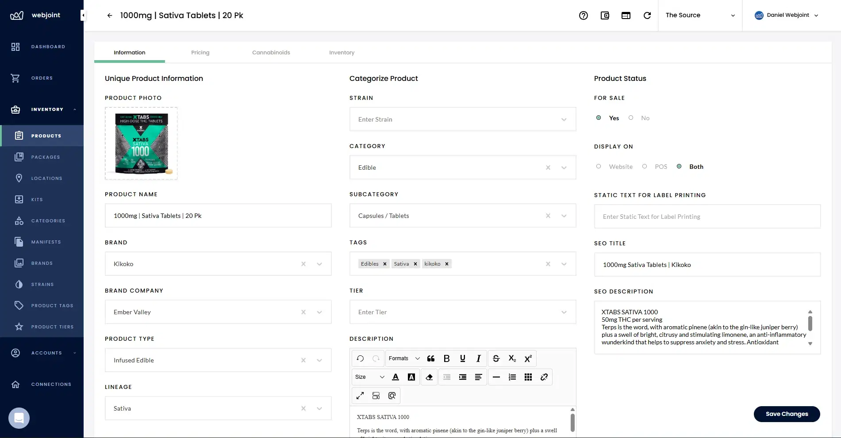Expand the Tier dropdown
This screenshot has height=438, width=841.
coord(564,312)
